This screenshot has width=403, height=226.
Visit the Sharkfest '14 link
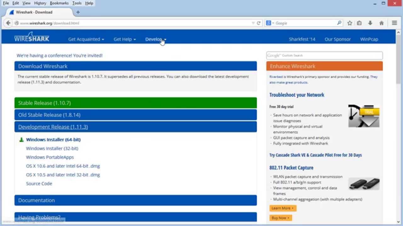(302, 39)
